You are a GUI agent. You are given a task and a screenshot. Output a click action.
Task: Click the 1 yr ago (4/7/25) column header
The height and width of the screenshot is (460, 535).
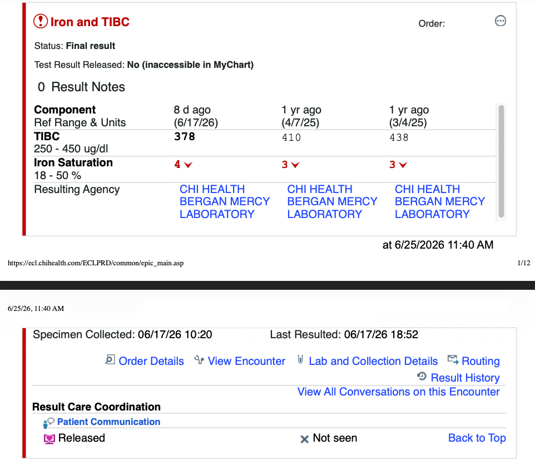(x=301, y=116)
